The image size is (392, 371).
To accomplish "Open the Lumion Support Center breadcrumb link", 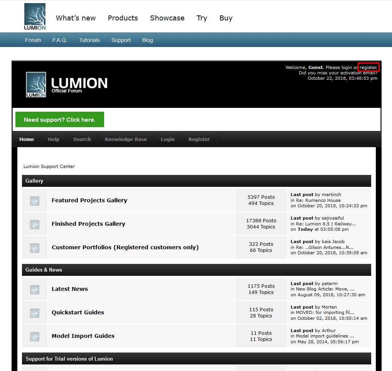I will 49,166.
